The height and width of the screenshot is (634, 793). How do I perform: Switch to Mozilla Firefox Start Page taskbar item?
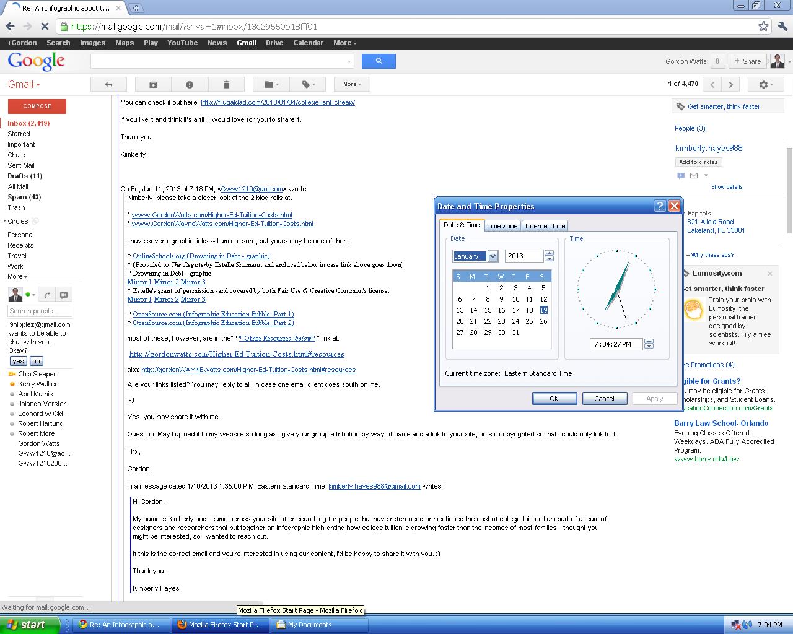coord(219,625)
